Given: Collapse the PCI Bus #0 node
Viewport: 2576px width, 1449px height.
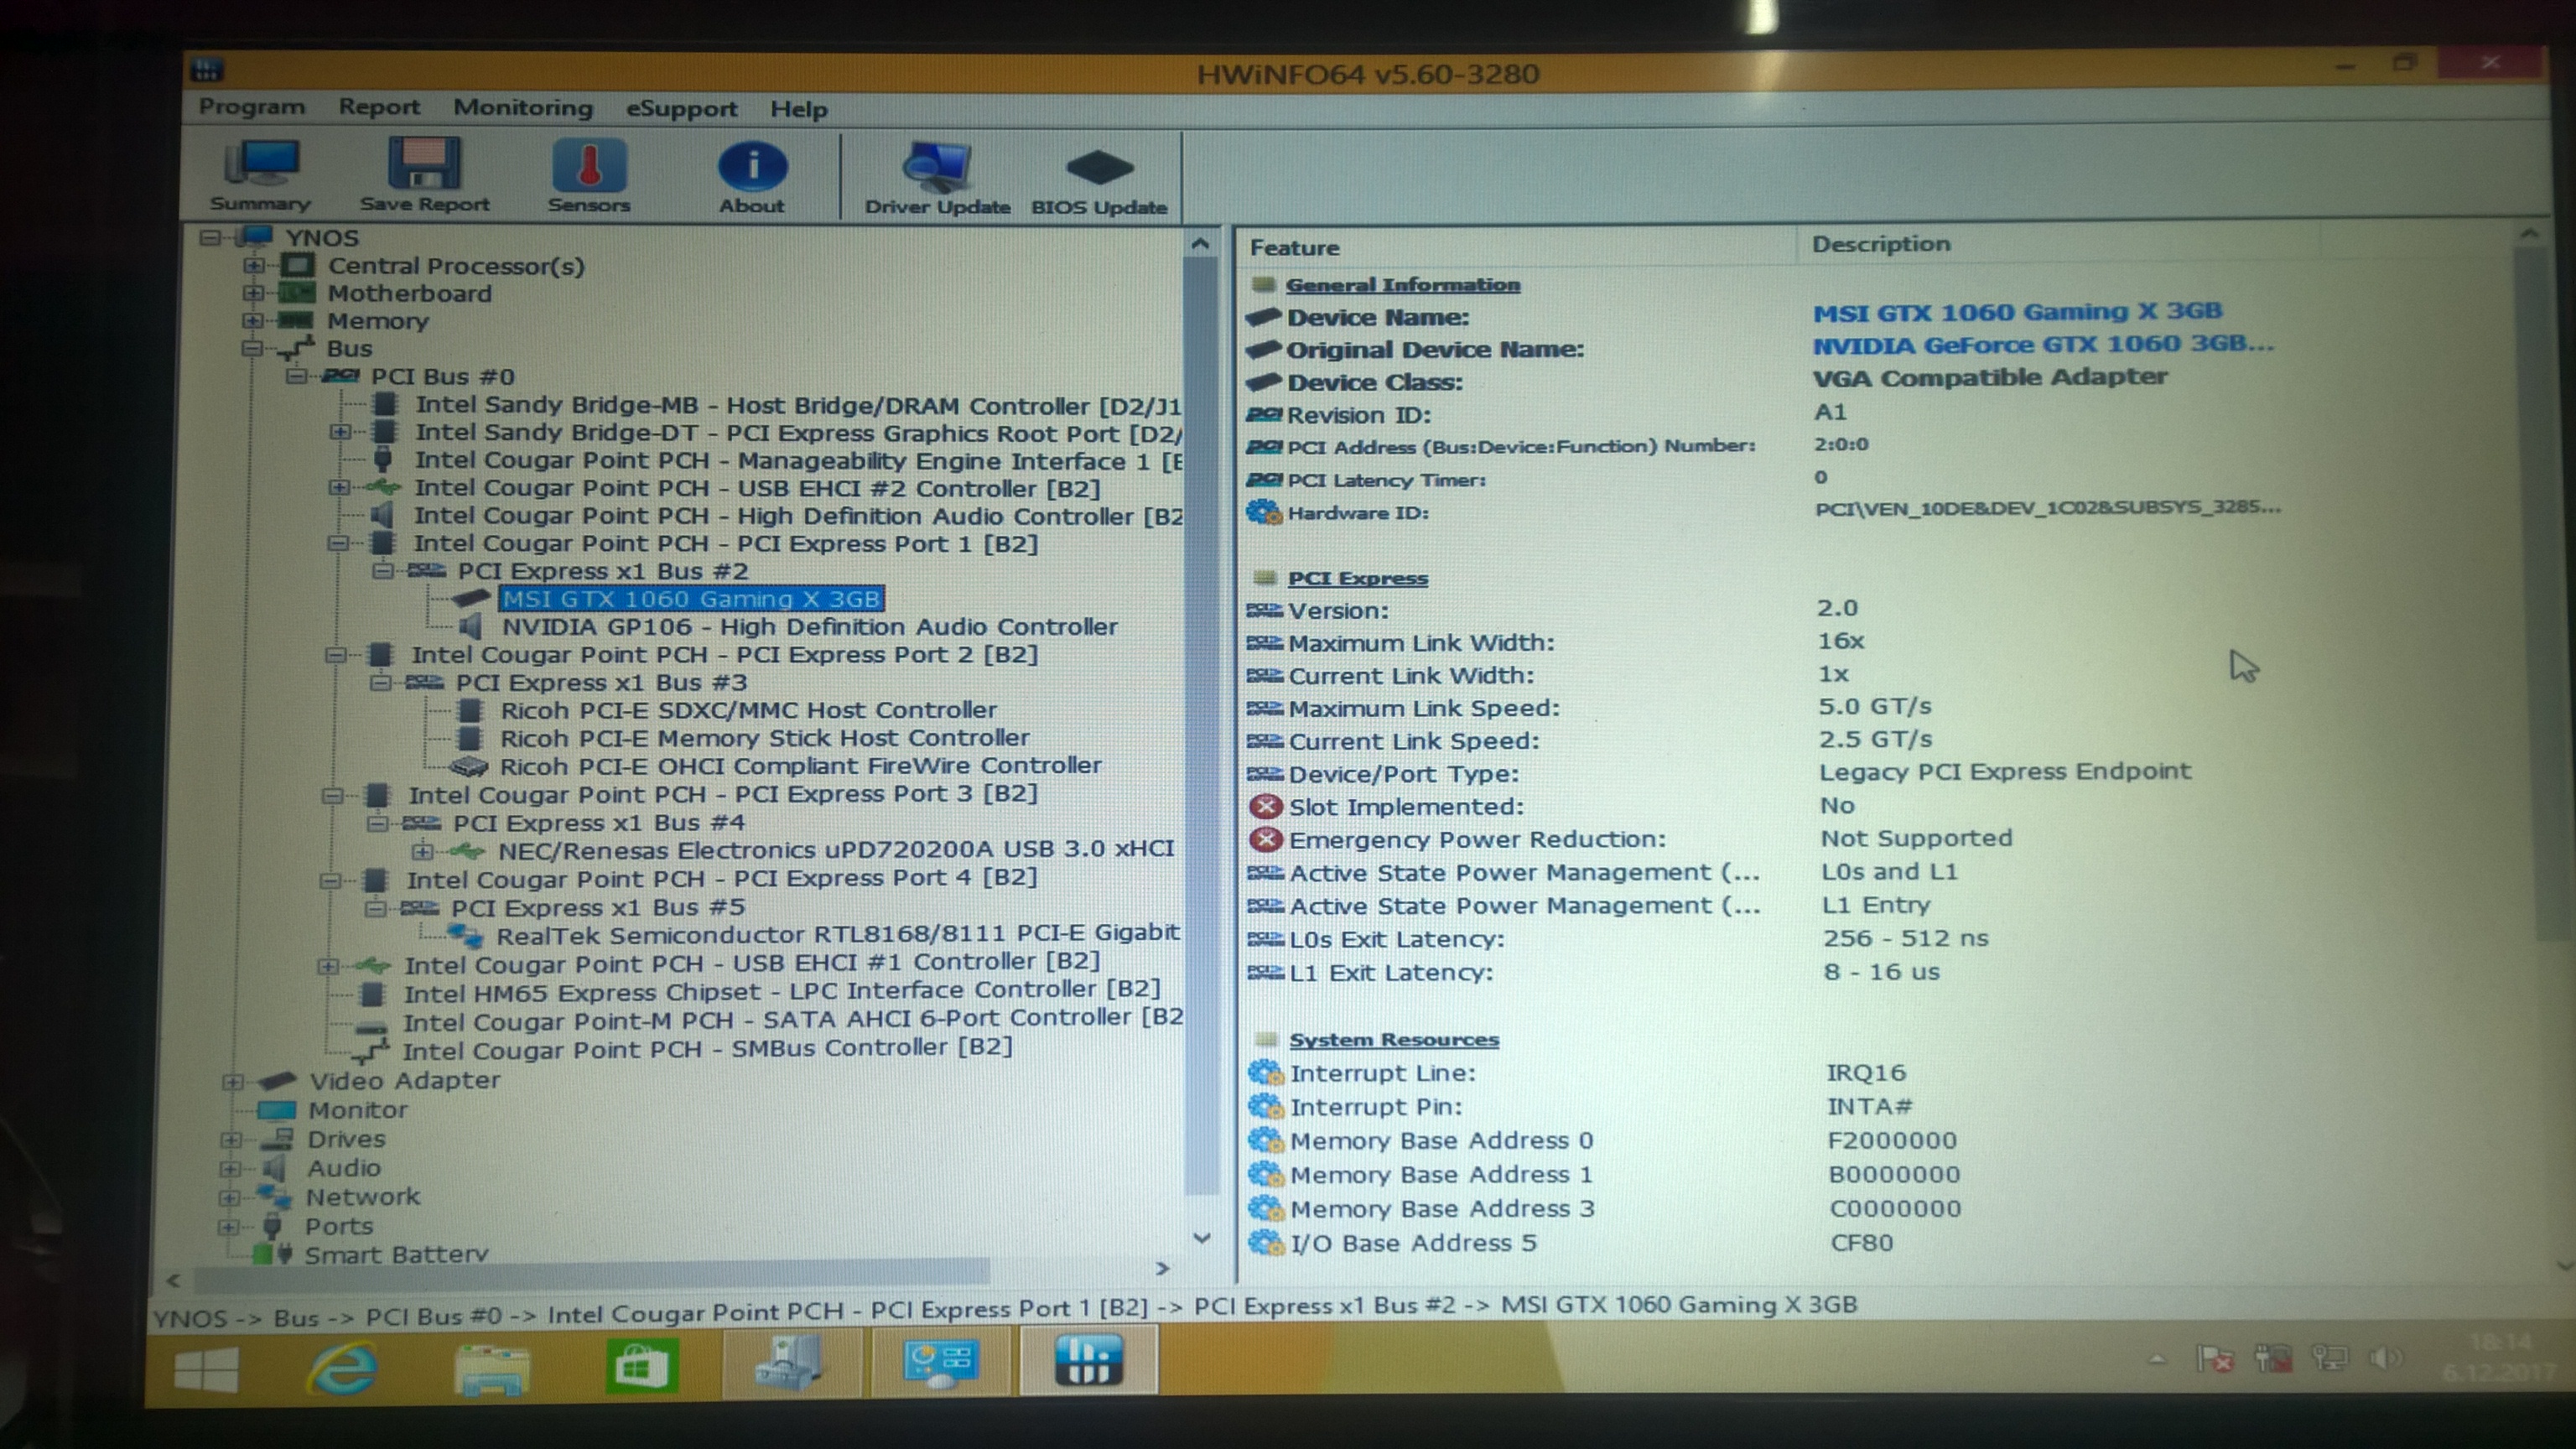Looking at the screenshot, I should (x=296, y=376).
